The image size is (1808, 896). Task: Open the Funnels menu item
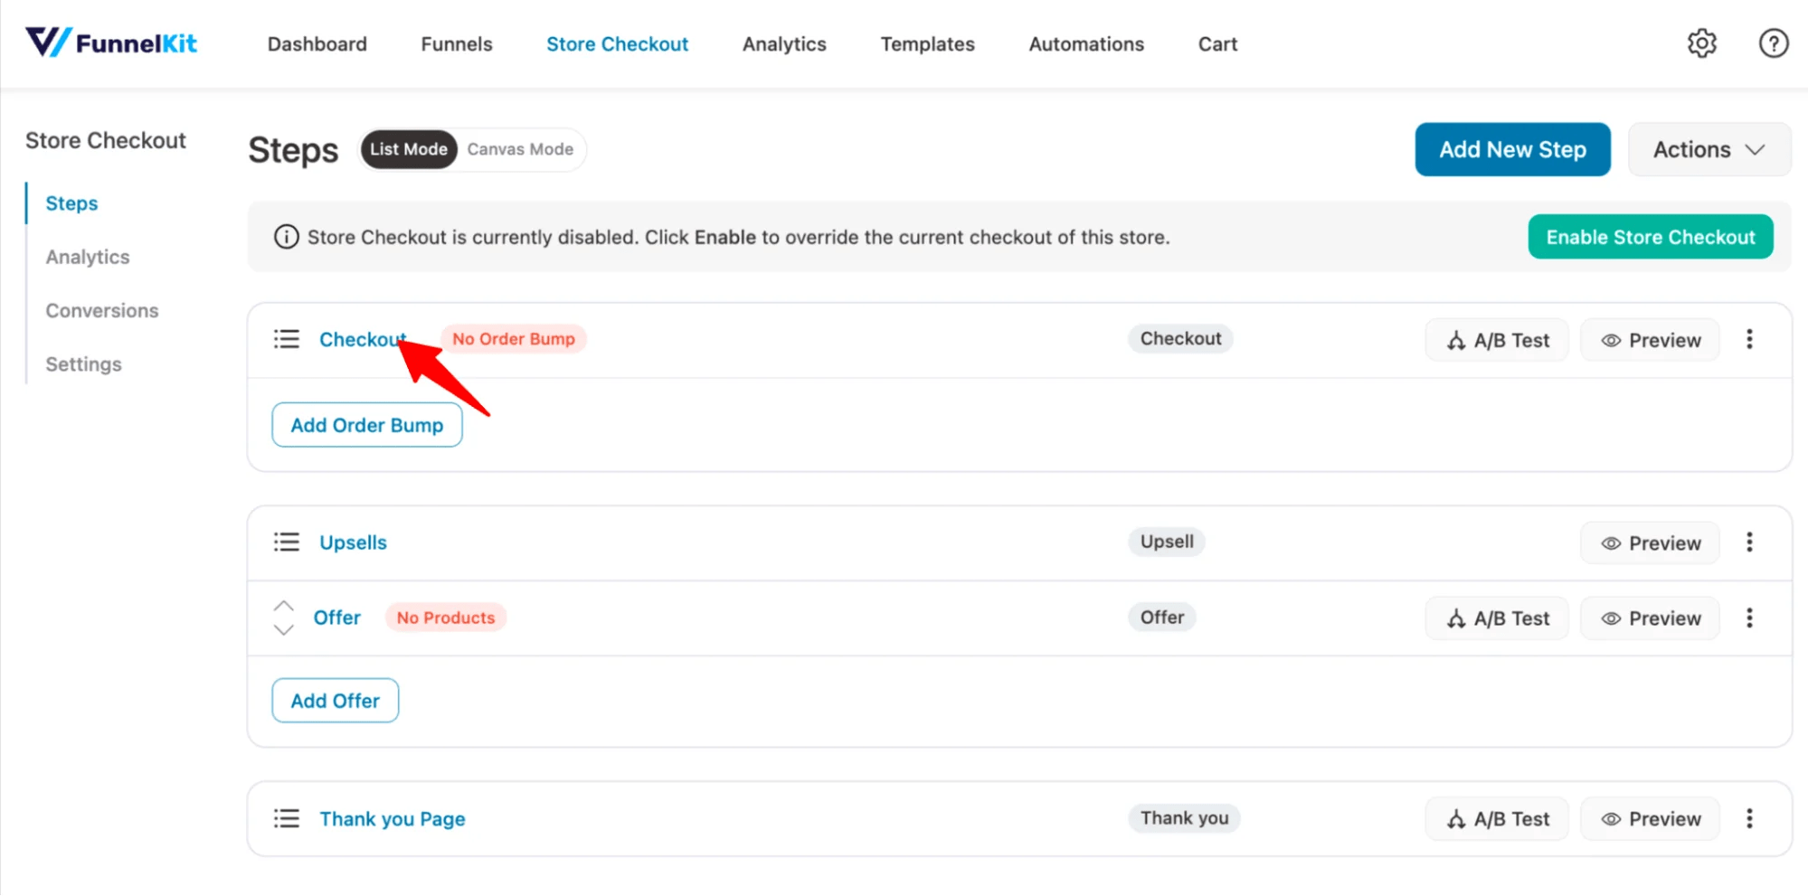pyautogui.click(x=456, y=43)
